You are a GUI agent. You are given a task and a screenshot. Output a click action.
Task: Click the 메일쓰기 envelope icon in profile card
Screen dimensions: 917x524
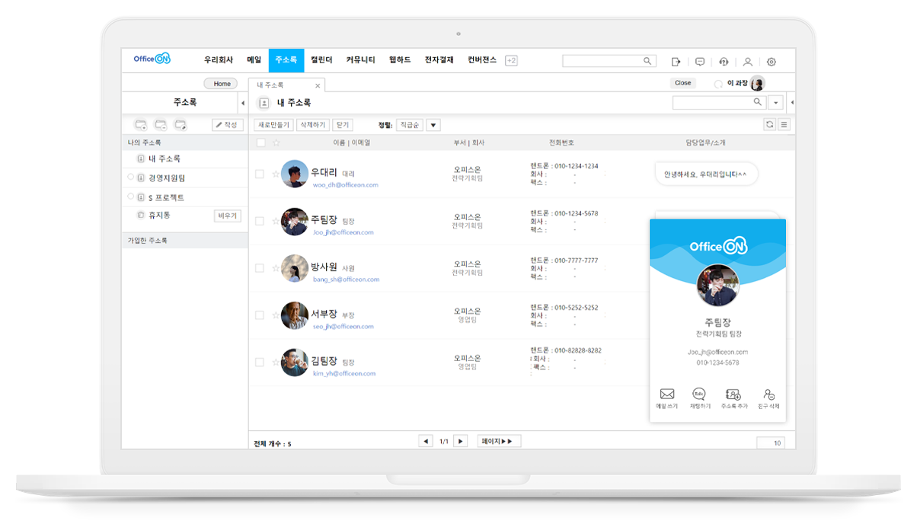[667, 395]
